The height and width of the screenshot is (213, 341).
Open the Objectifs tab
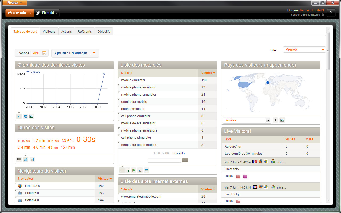click(x=104, y=31)
